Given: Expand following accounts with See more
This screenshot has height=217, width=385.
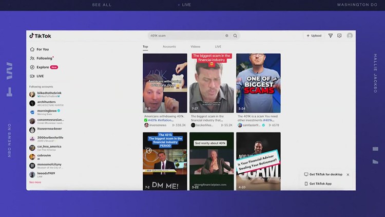Looking at the screenshot, I should (35, 183).
